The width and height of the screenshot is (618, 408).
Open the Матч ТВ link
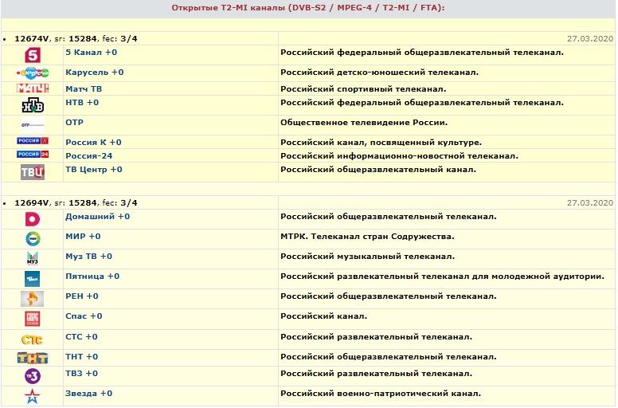(84, 89)
